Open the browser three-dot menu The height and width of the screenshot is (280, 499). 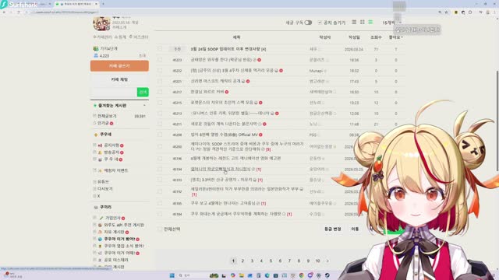pos(495,12)
